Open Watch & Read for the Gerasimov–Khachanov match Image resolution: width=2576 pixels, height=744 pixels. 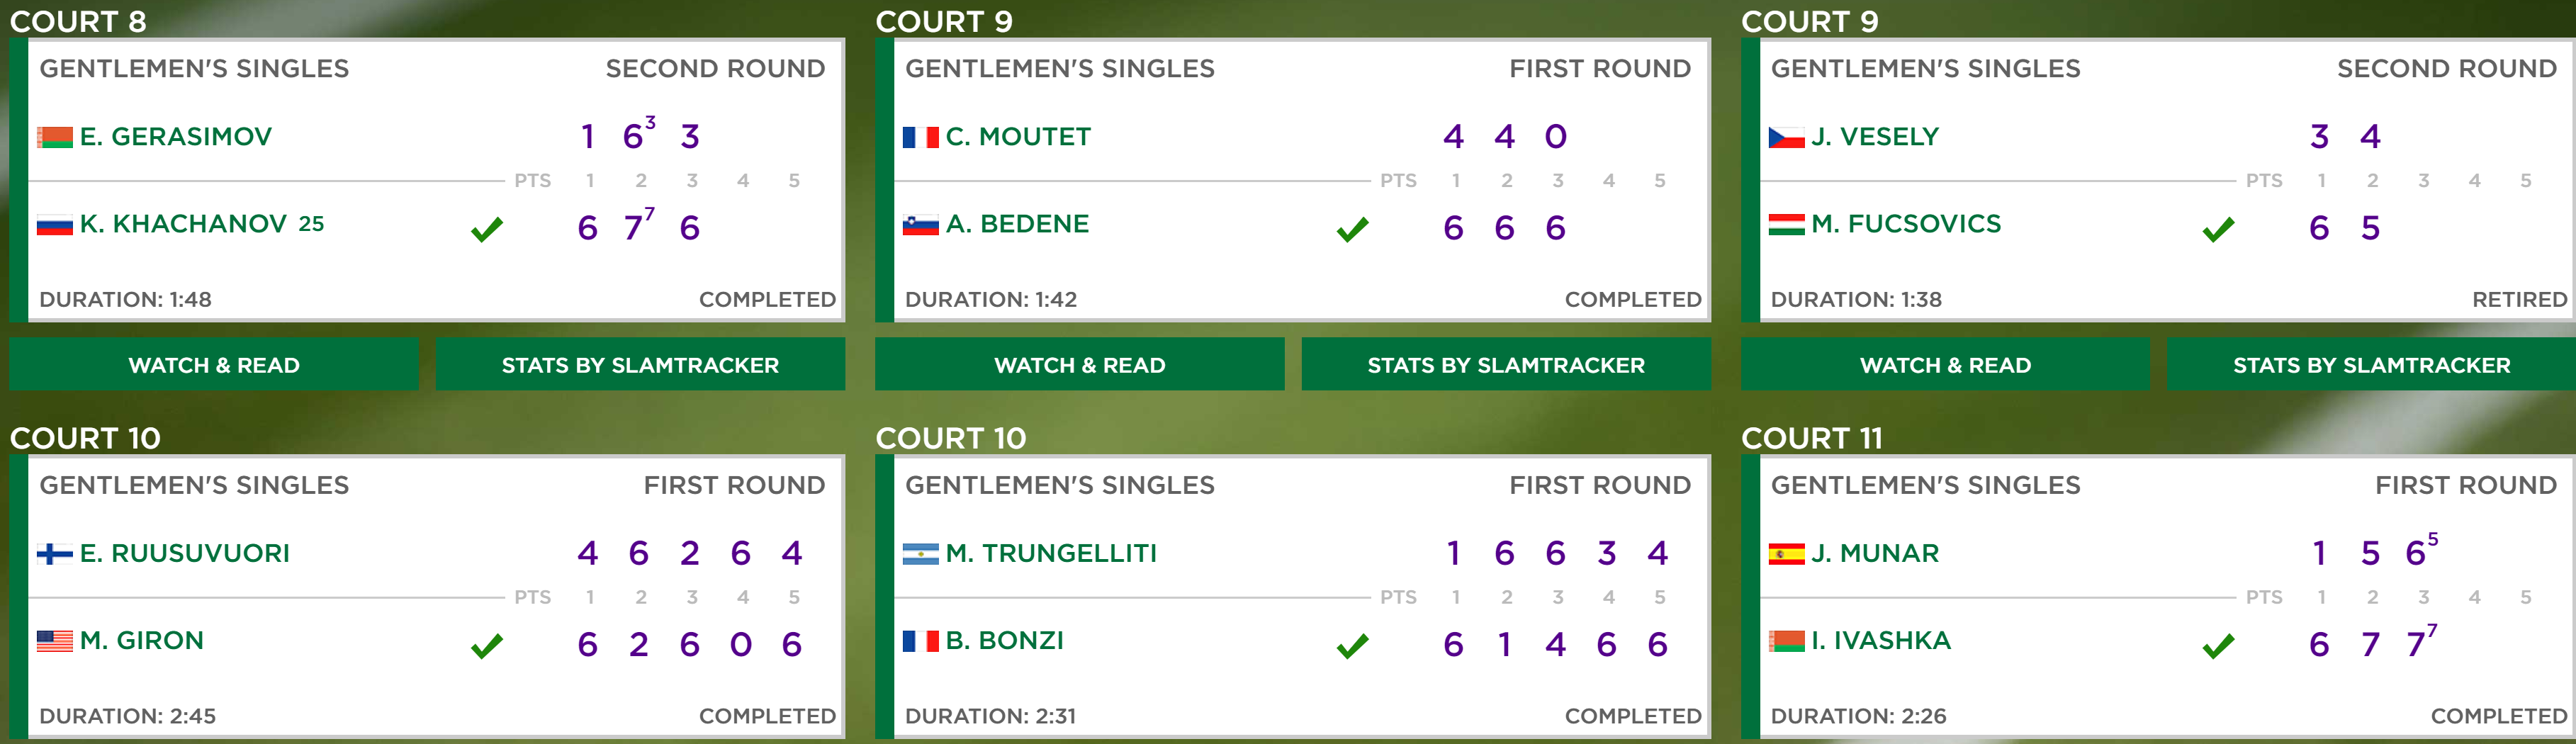(x=214, y=364)
